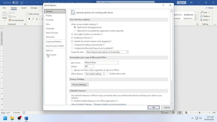The image size is (217, 122).
Task: Select Display in Word Options sidebar
Action: (x=55, y=16)
